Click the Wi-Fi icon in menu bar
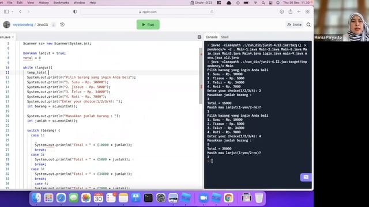The width and height of the screenshot is (369, 207). coord(255,2)
